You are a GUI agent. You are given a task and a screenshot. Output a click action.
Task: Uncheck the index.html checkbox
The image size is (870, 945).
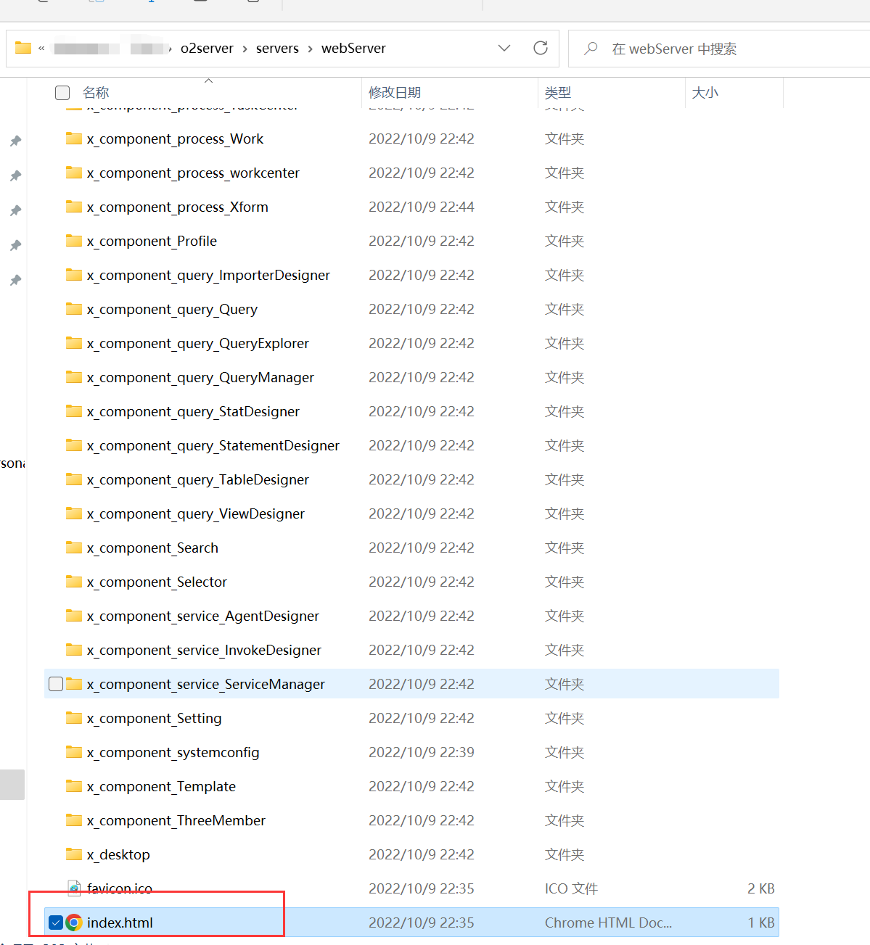click(55, 923)
